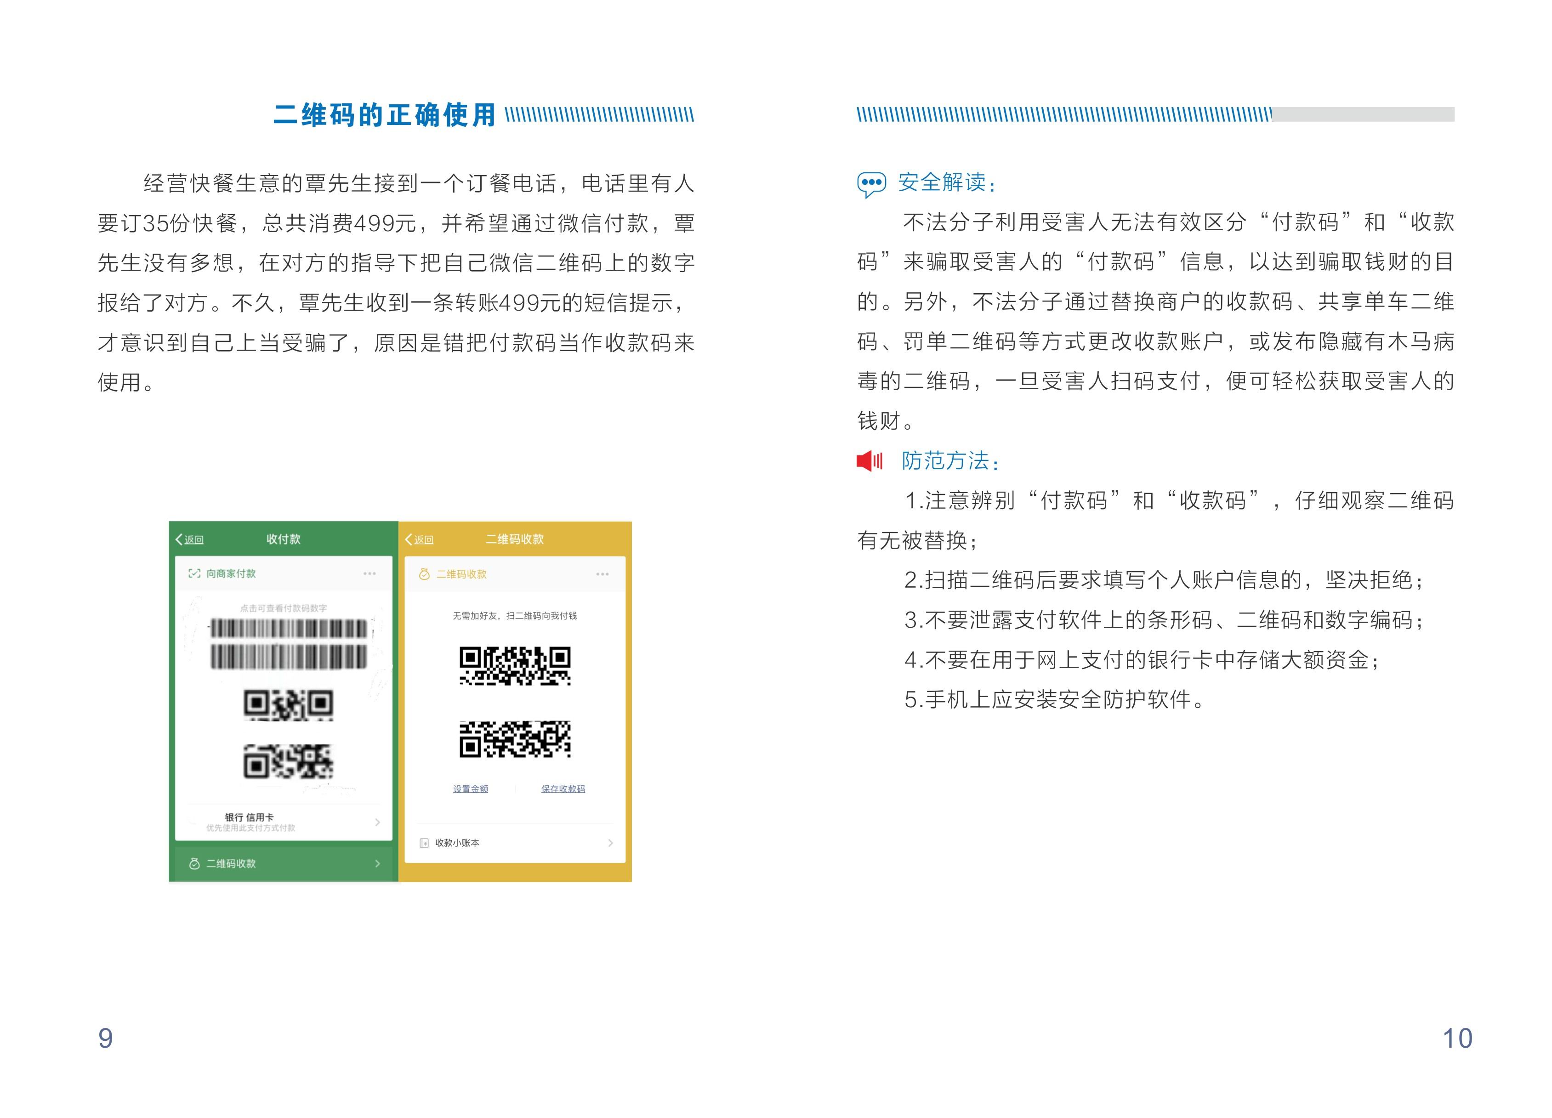The width and height of the screenshot is (1552, 1118).
Task: Click the 向商家付款 scan icon
Action: click(194, 573)
